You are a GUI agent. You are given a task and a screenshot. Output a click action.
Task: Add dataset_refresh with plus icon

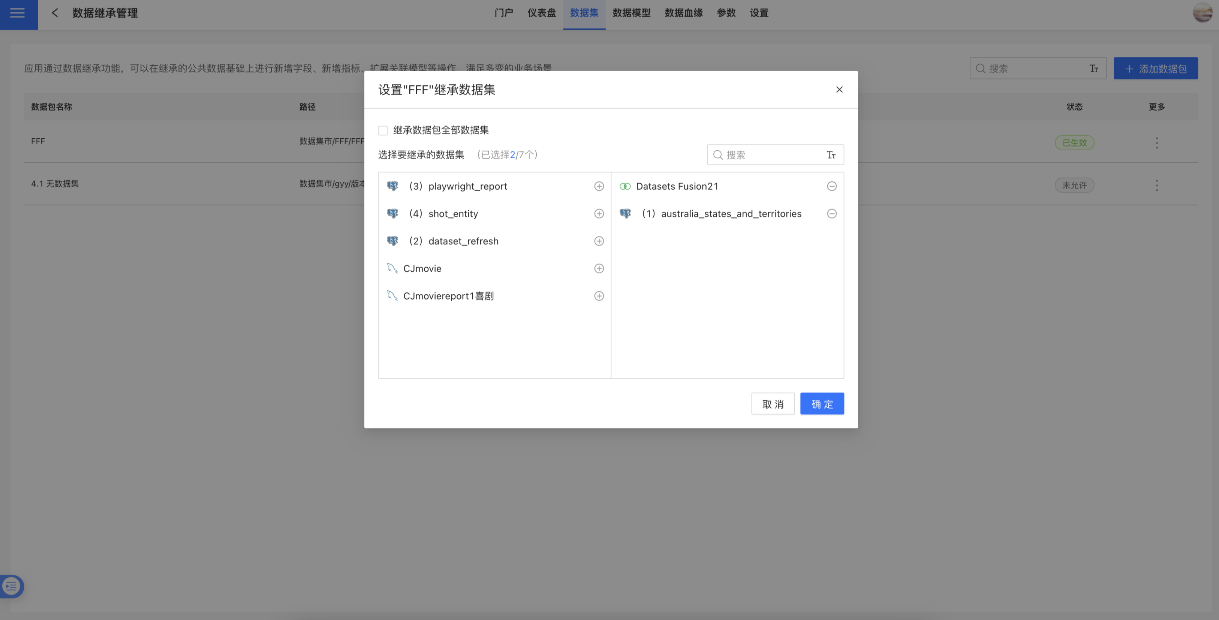click(599, 241)
